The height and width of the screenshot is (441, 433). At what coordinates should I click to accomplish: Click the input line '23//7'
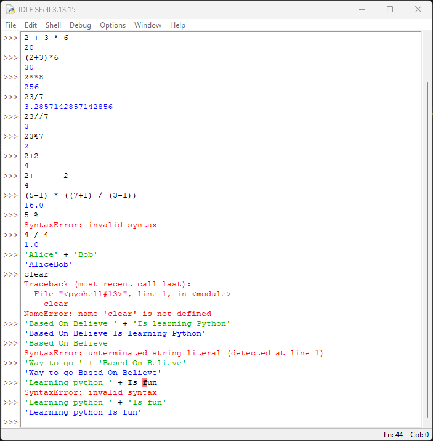click(x=36, y=116)
